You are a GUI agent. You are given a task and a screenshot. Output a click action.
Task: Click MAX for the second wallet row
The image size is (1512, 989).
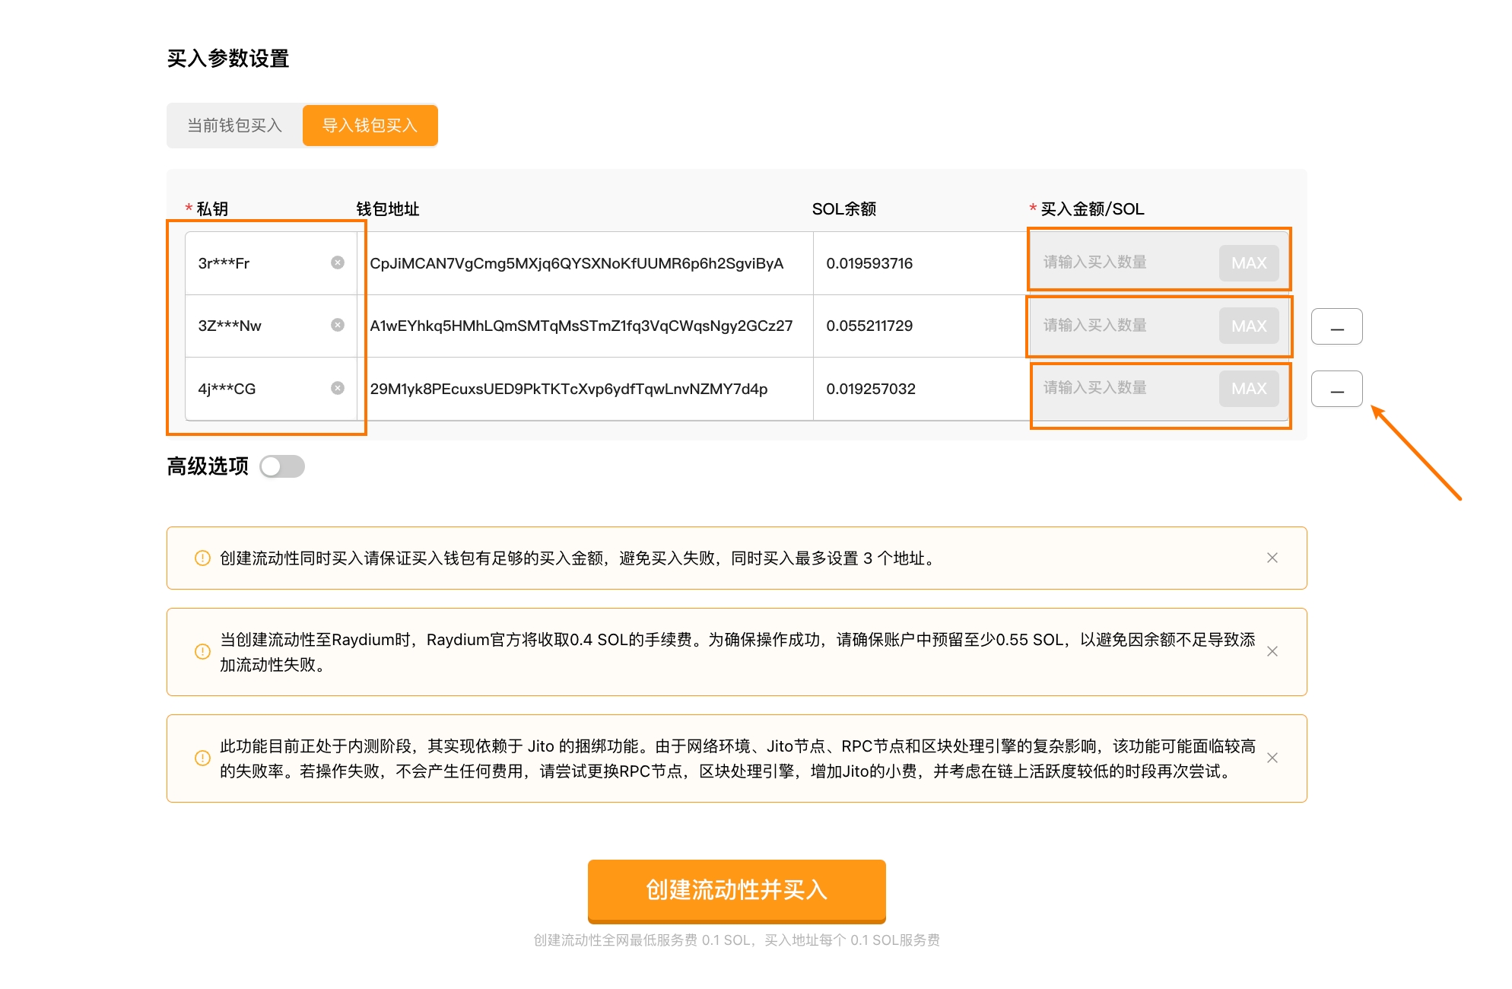coord(1248,326)
